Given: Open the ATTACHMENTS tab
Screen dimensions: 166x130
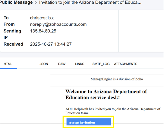Looking at the screenshot, I should pos(126,64).
